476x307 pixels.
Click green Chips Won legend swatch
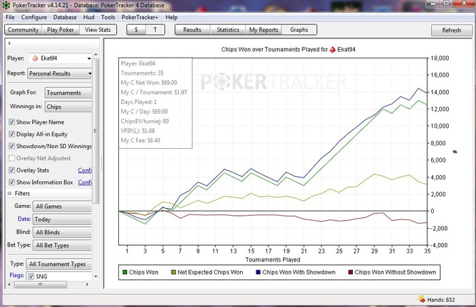[124, 272]
